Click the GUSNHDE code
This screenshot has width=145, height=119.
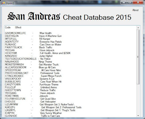click(11, 116)
